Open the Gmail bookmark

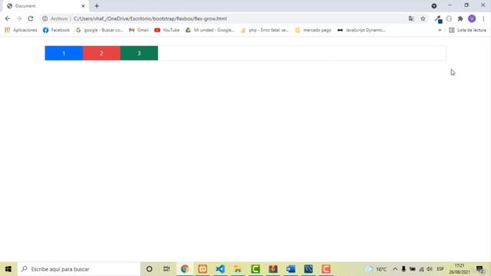pos(139,30)
